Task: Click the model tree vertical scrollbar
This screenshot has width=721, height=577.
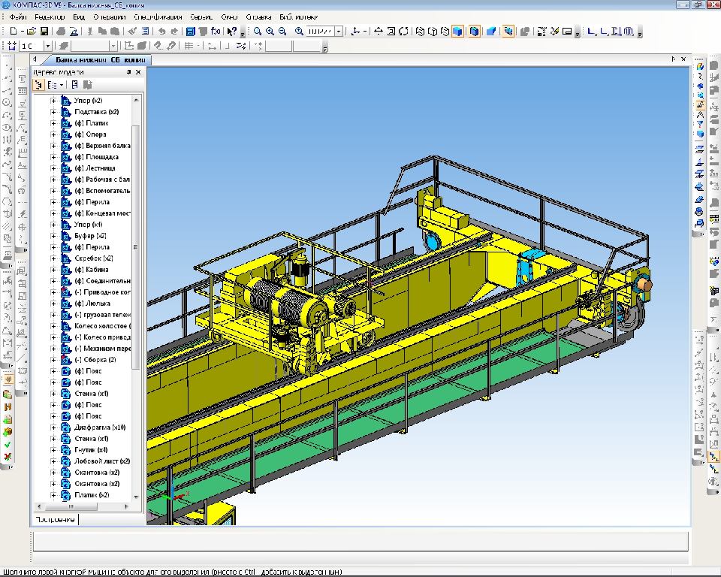Action: point(136,301)
